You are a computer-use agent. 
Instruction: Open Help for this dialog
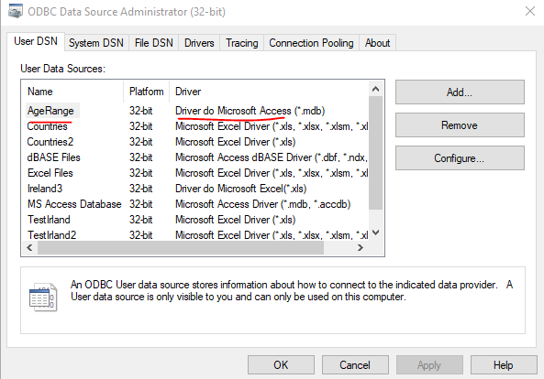point(504,364)
